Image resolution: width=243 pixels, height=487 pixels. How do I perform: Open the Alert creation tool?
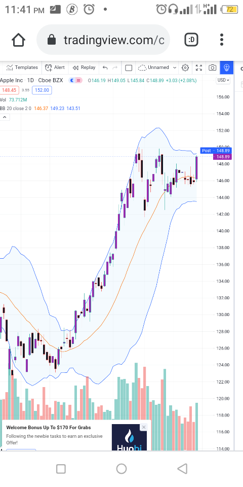tap(55, 67)
